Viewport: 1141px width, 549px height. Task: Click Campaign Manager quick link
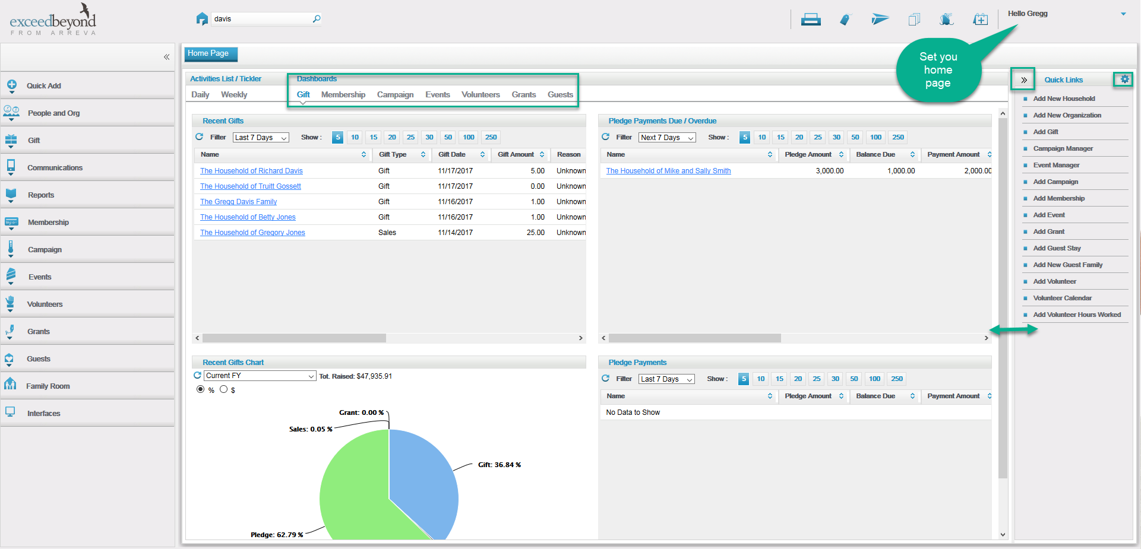pos(1063,148)
